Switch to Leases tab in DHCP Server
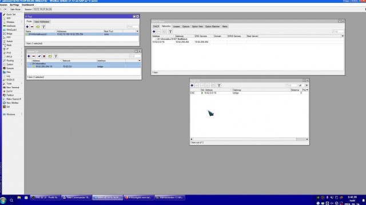 (176, 27)
